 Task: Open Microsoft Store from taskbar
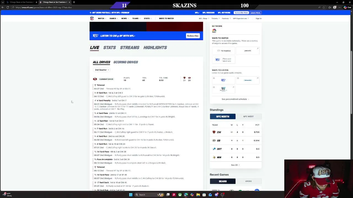coord(204,195)
